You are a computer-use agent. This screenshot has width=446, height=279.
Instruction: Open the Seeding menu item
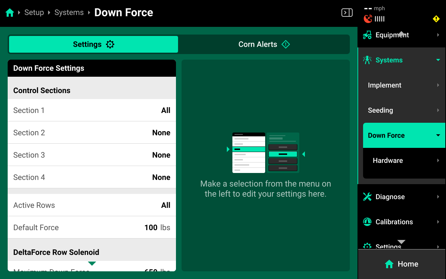380,110
